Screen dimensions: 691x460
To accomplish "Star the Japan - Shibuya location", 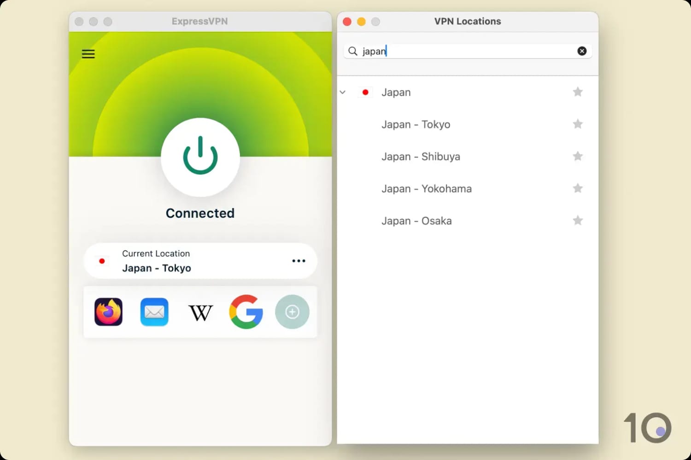I will 578,156.
